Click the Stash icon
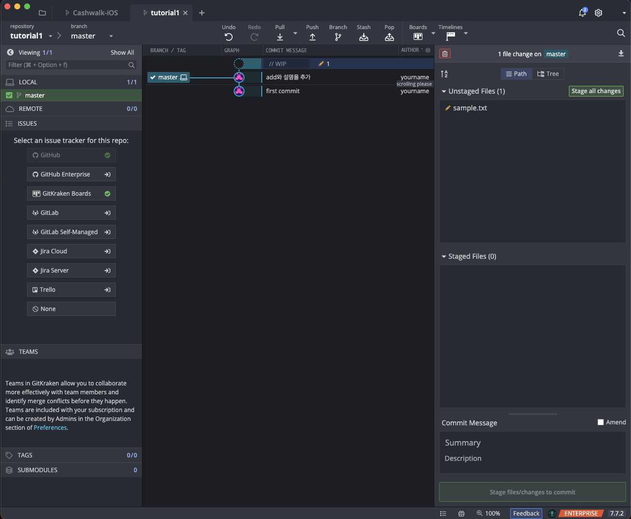 (x=363, y=37)
